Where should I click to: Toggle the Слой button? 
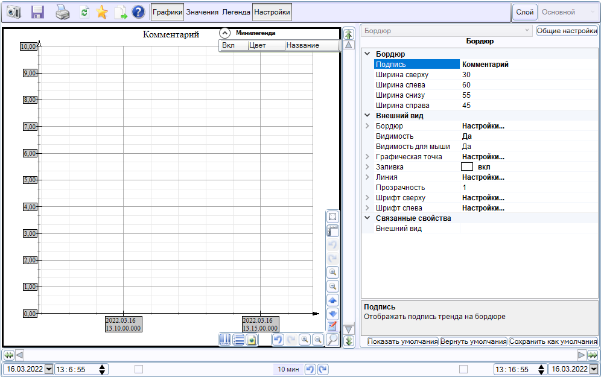click(525, 12)
